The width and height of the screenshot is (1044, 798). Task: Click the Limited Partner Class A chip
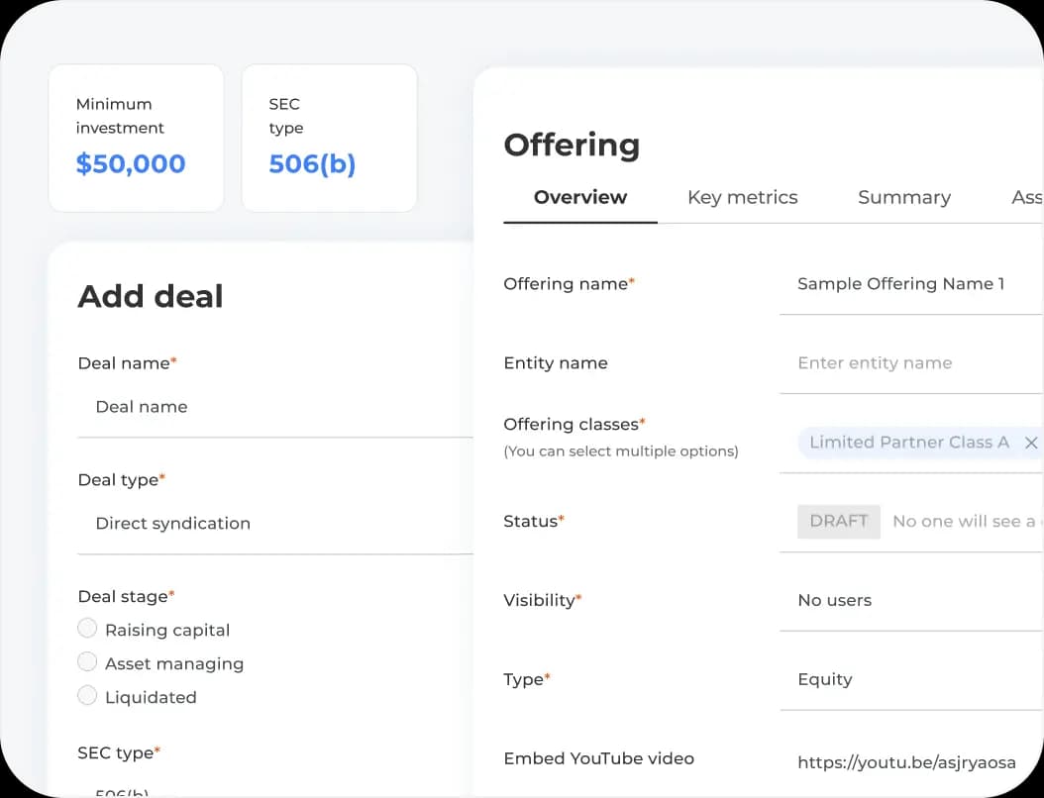908,443
